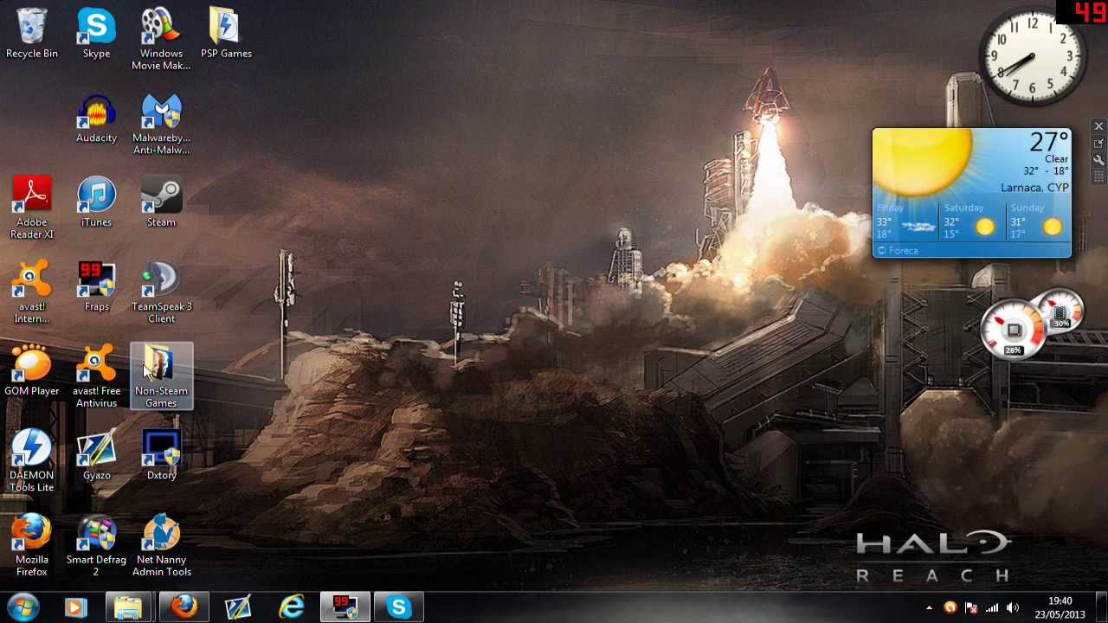Select the Mozilla Firefox desktop shortcut
Viewport: 1108px width, 623px height.
pyautogui.click(x=31, y=546)
